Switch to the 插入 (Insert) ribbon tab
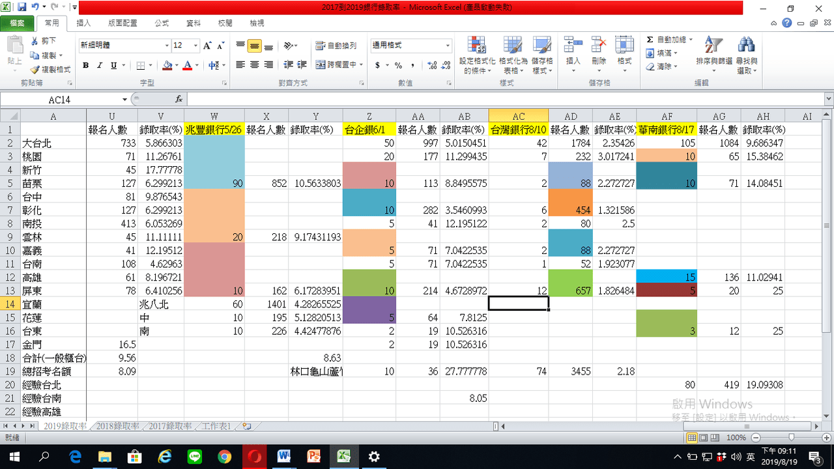This screenshot has width=834, height=469. (84, 23)
